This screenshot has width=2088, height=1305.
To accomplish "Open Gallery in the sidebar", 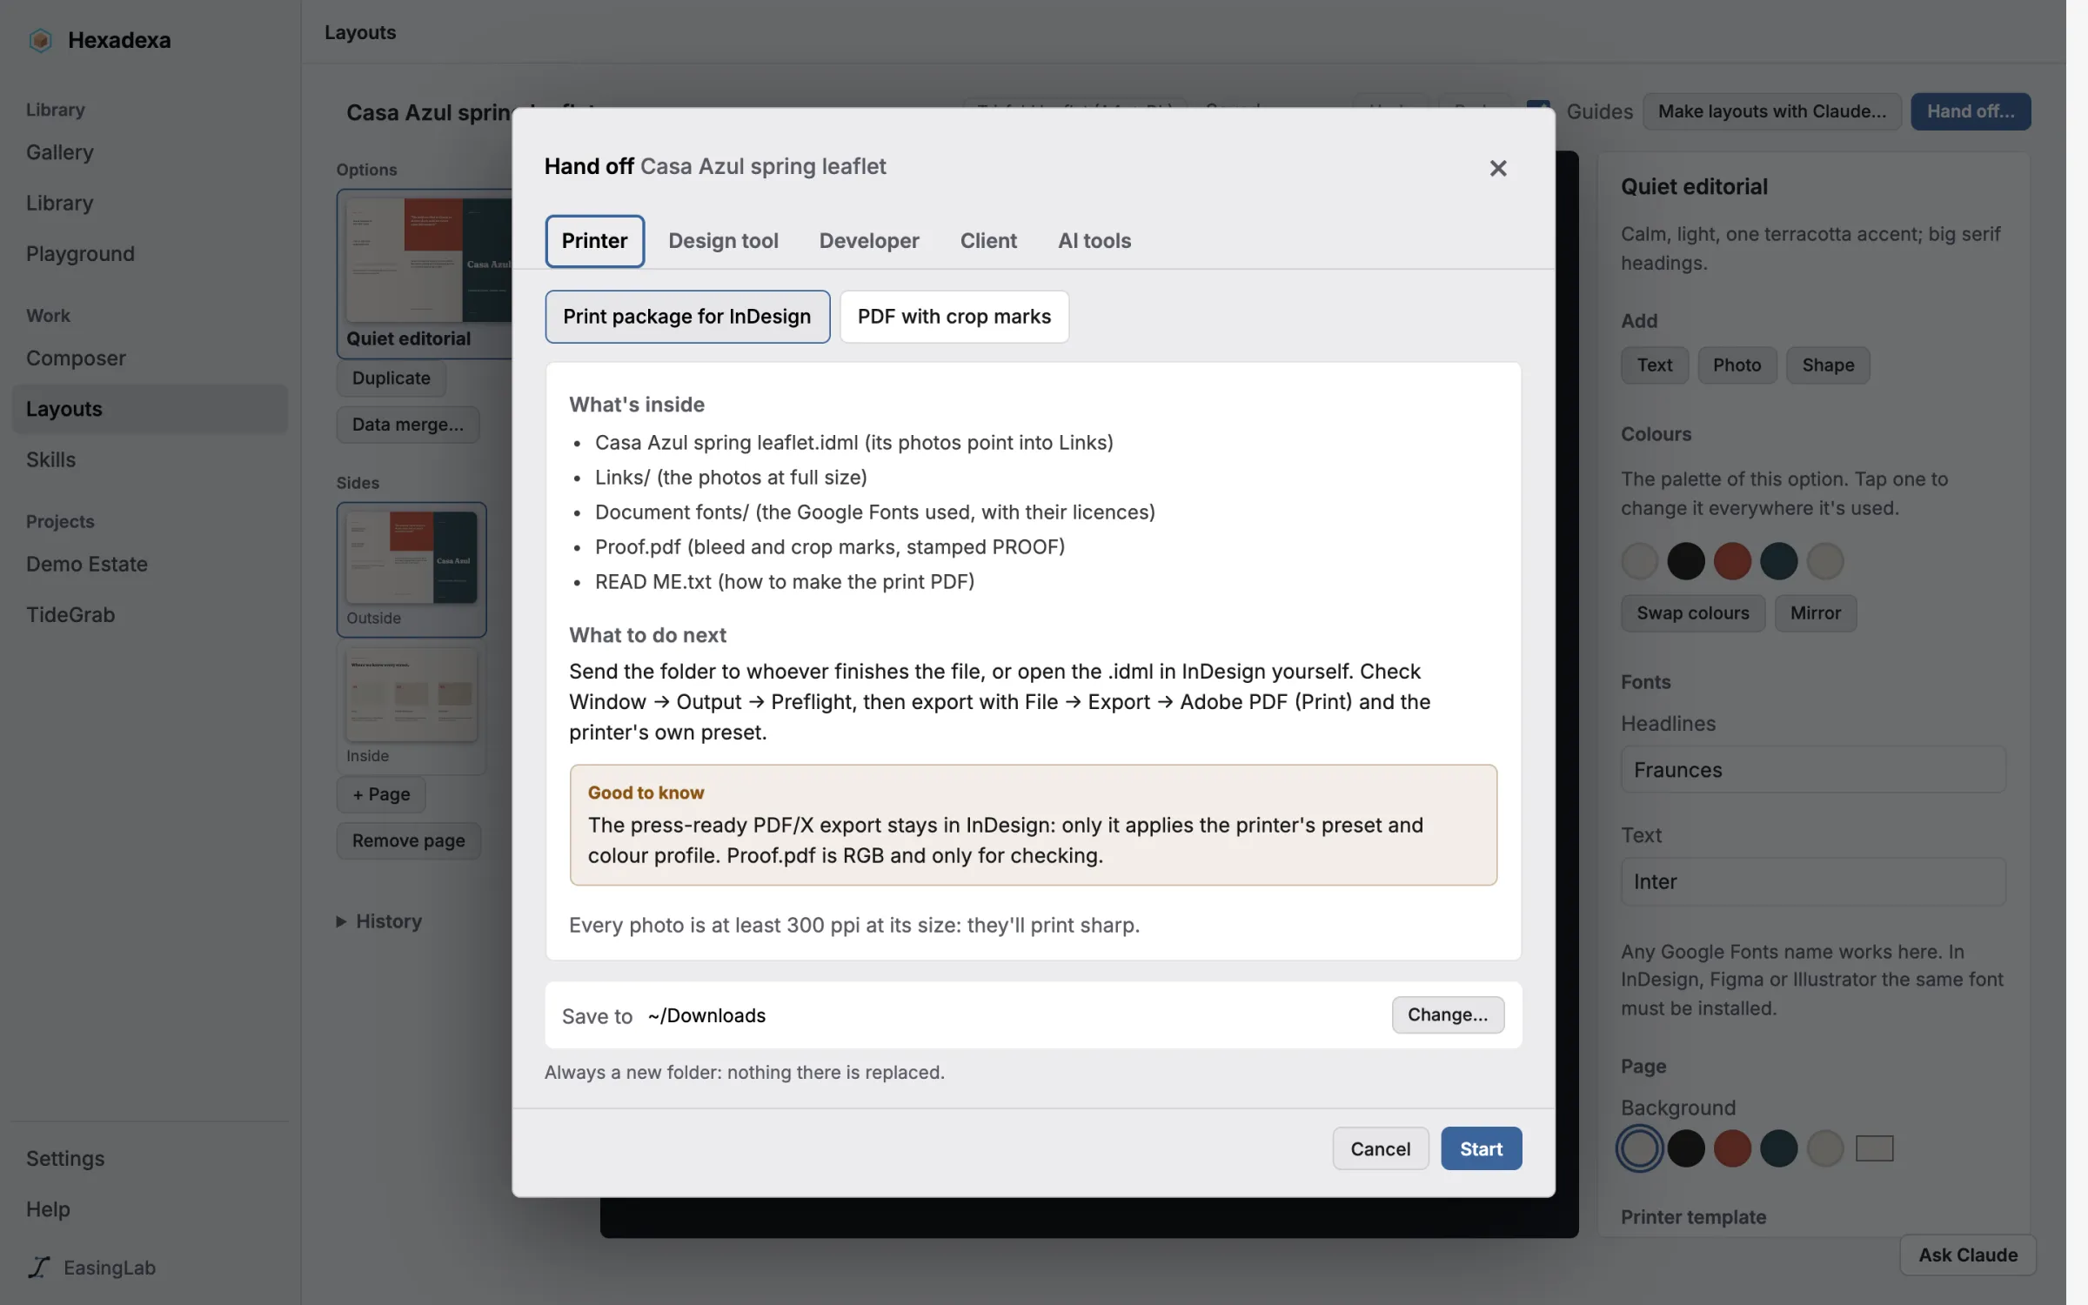I will pyautogui.click(x=59, y=152).
